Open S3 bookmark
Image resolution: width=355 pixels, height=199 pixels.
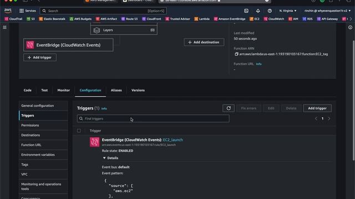[x=31, y=19]
